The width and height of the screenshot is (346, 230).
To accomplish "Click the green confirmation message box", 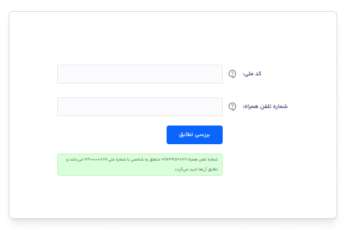I will tap(140, 165).
